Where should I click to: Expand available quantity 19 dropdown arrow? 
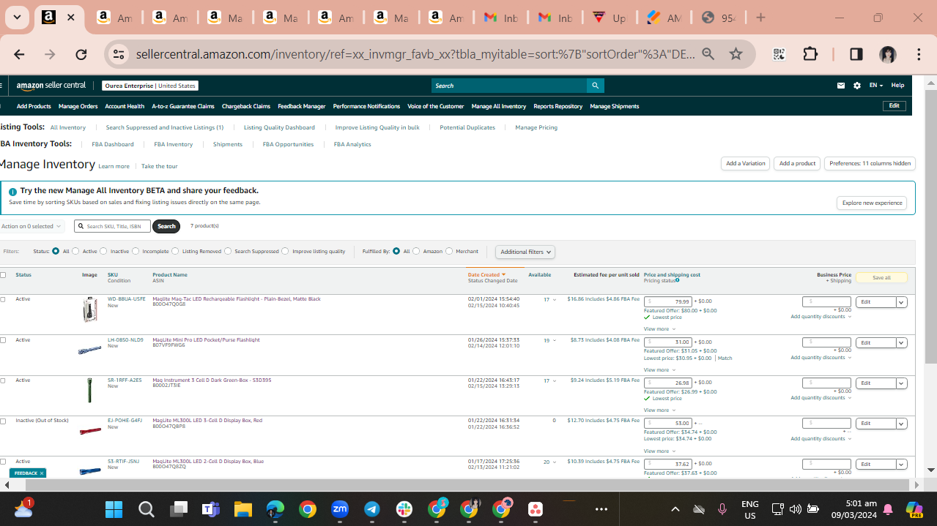tap(554, 340)
